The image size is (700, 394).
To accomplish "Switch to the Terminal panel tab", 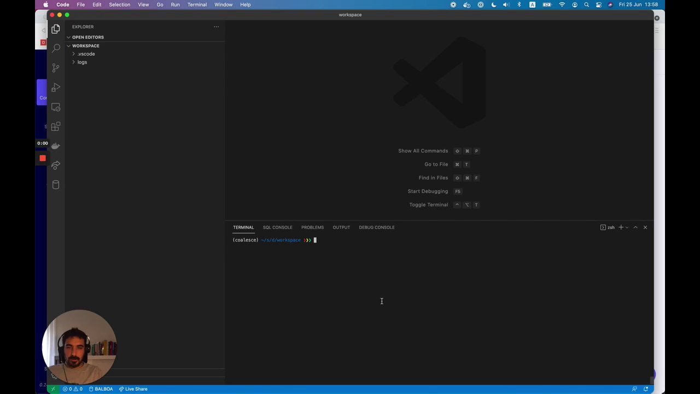I will point(243,227).
